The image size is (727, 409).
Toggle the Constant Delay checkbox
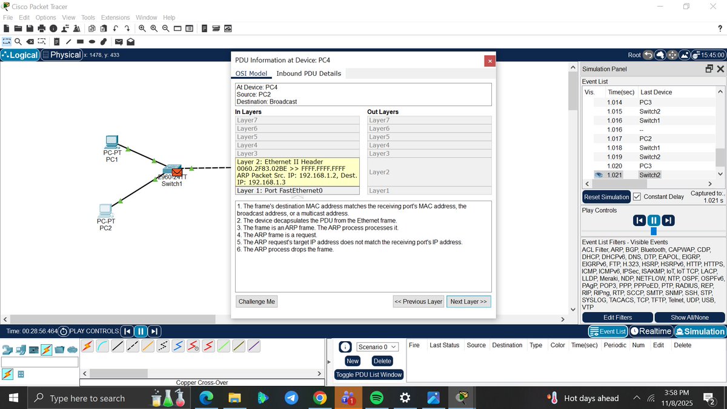coord(637,197)
